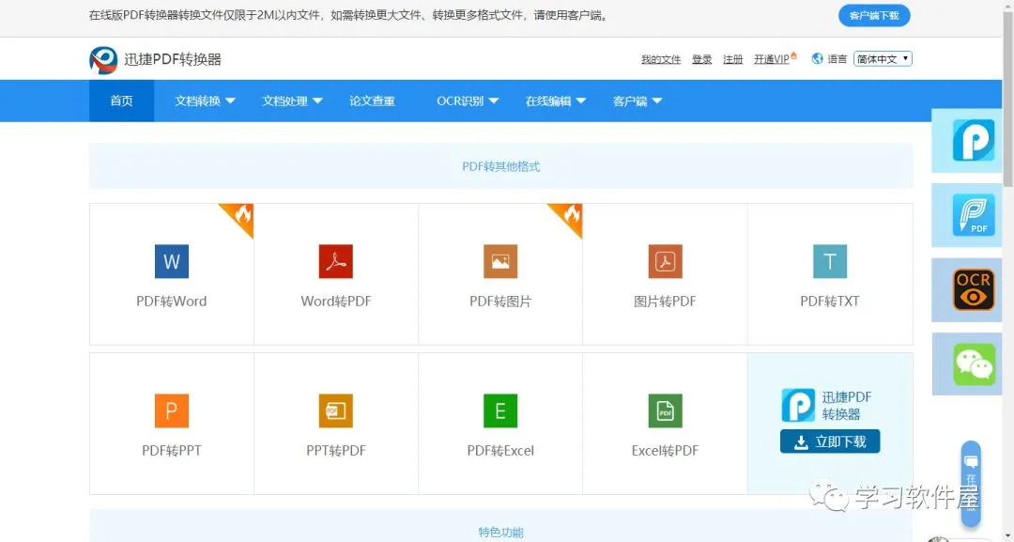This screenshot has width=1014, height=542.
Task: Click the 登录 link
Action: pyautogui.click(x=701, y=59)
